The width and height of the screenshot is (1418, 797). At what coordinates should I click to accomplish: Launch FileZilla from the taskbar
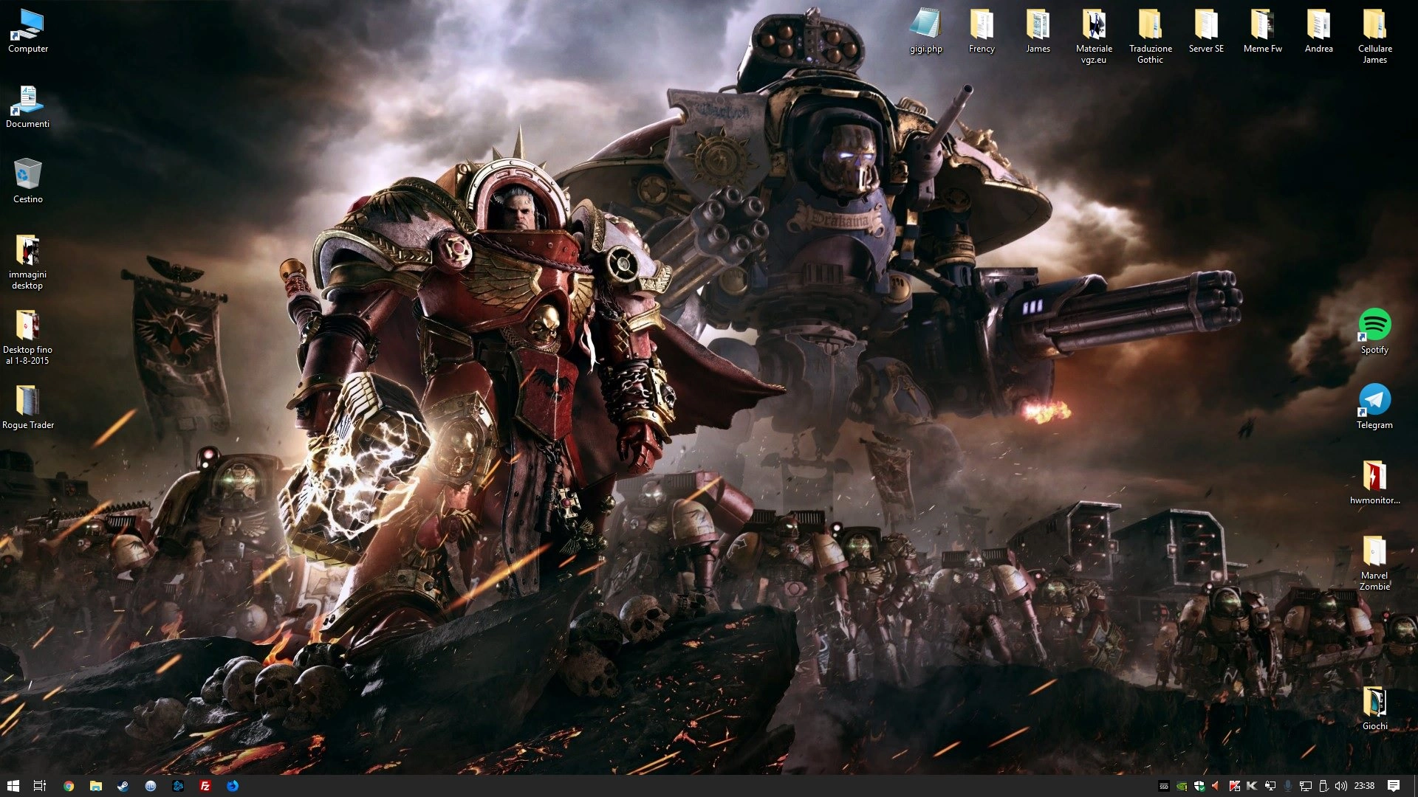pos(205,786)
